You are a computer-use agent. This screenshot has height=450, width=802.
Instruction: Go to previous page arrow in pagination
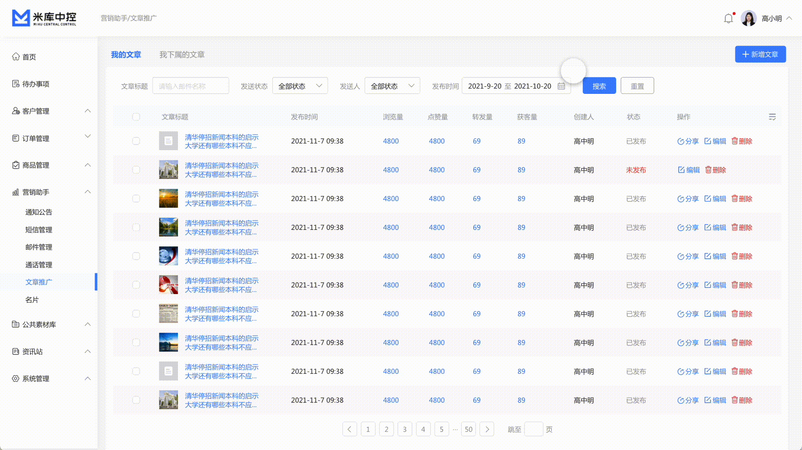350,429
